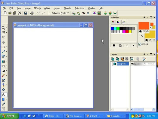Hide the Background layer via eye icon
158x119 pixels.
tap(132, 64)
